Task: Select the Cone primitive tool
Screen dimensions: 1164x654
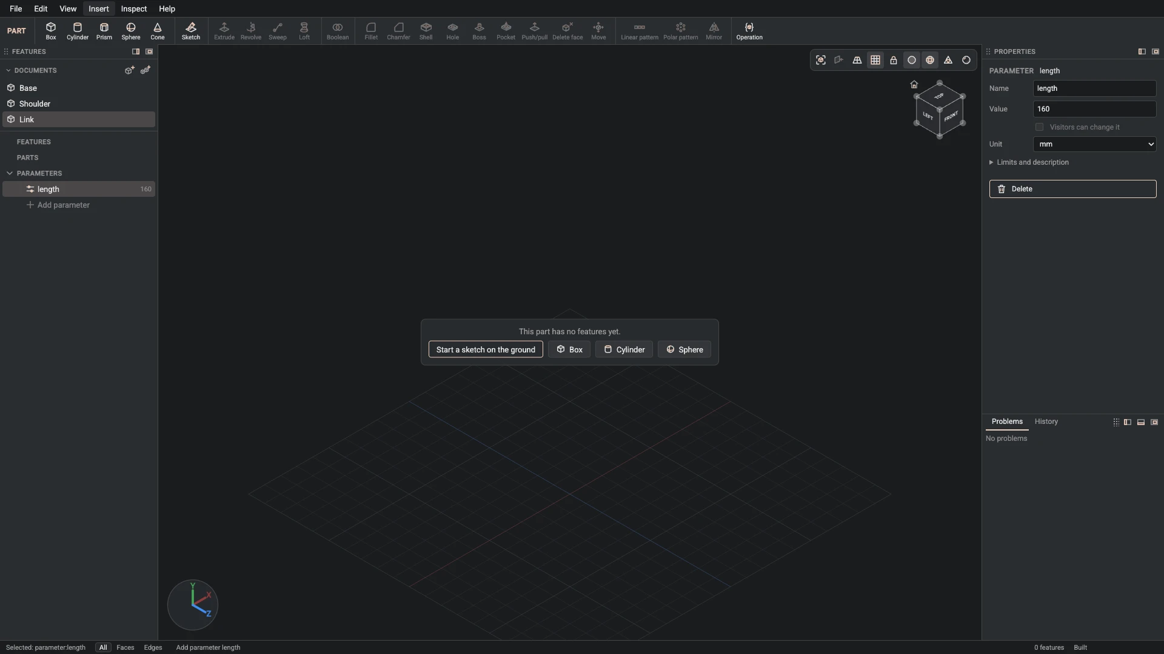Action: coord(158,31)
